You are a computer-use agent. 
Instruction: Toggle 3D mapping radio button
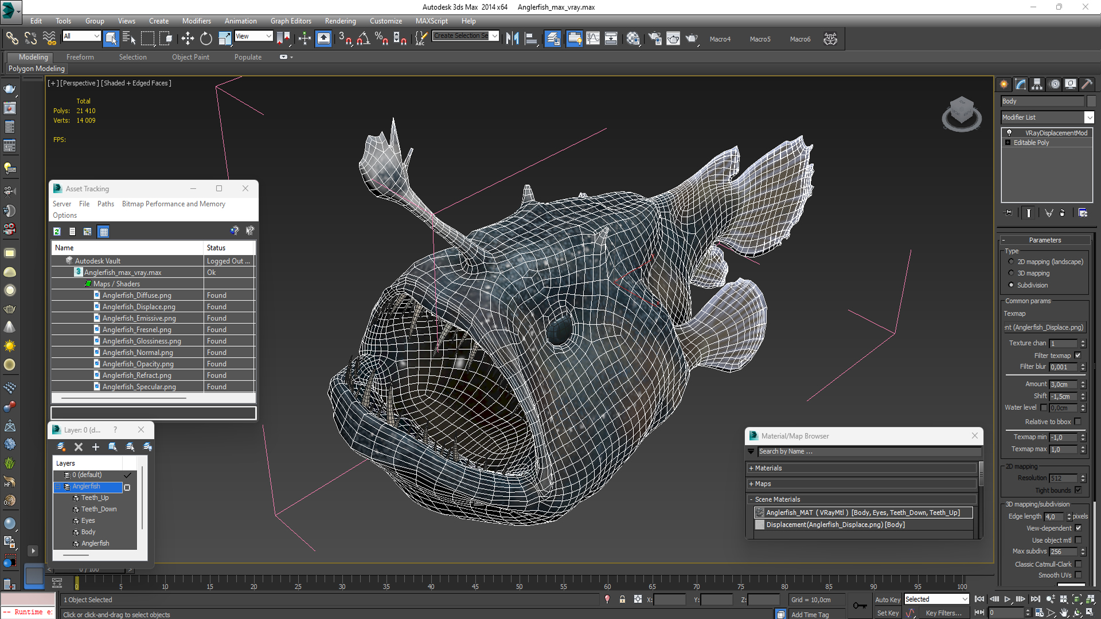pyautogui.click(x=1013, y=273)
